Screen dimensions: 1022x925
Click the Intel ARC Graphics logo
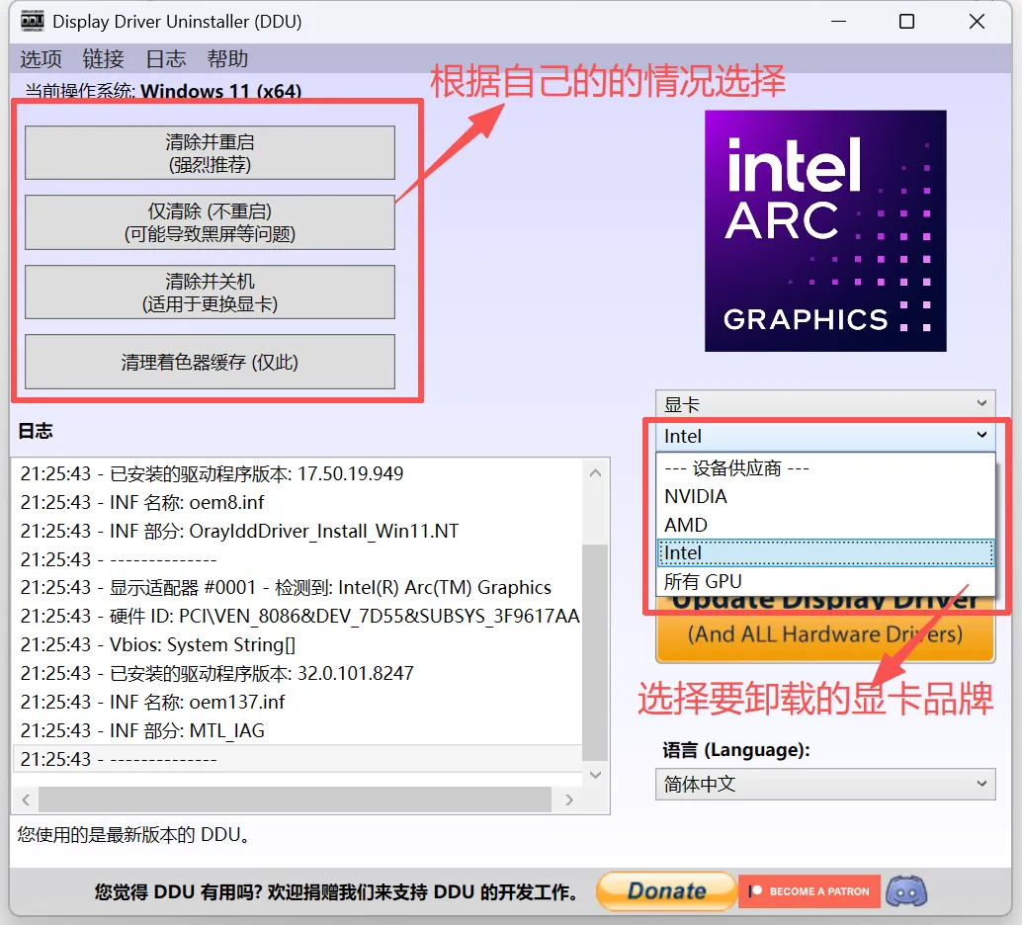point(825,231)
